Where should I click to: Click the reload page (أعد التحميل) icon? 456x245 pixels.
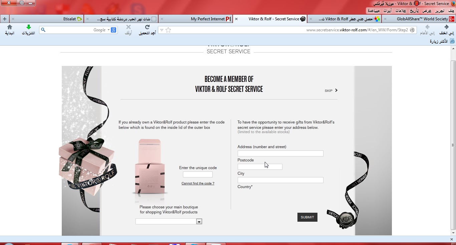pyautogui.click(x=147, y=27)
